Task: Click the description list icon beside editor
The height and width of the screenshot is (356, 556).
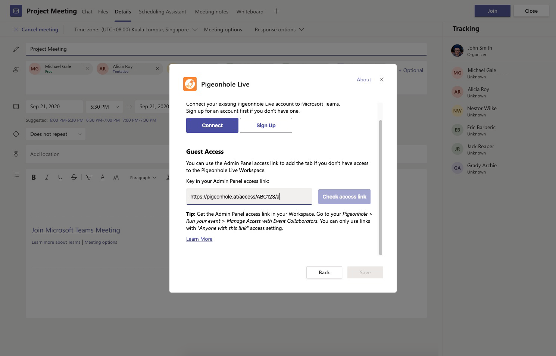Action: (16, 175)
